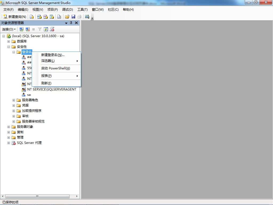Open the Object Explorer window position dropdown arrow
The width and height of the screenshot is (273, 205).
click(x=66, y=23)
